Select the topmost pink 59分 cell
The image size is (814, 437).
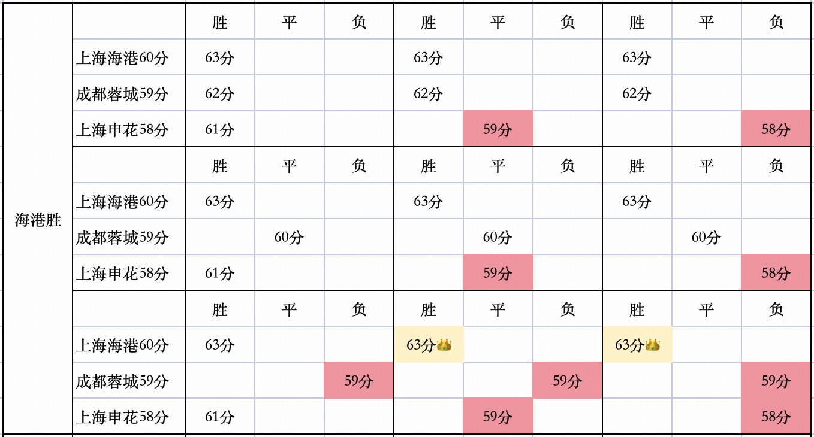(x=498, y=129)
